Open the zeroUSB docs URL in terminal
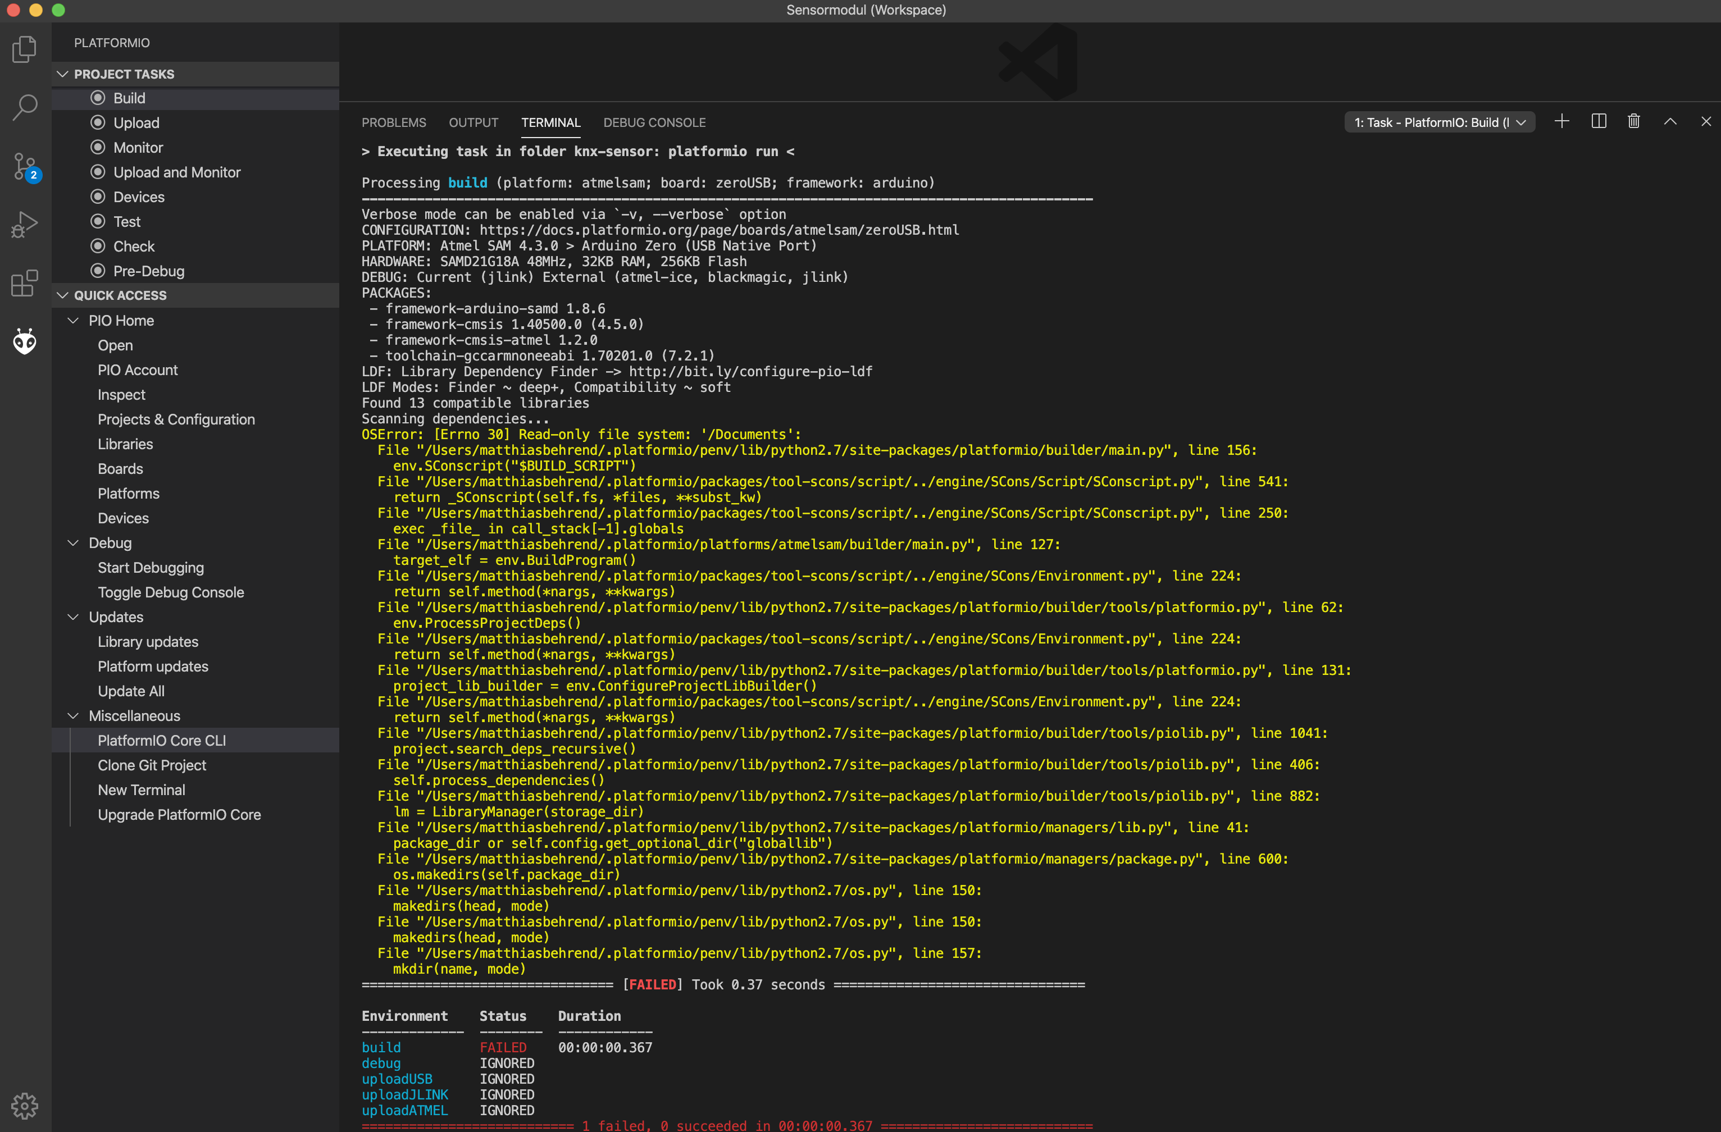1721x1132 pixels. pos(720,230)
